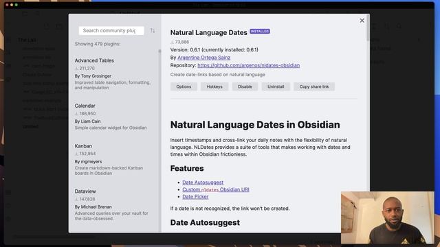Click the red macOS close window button
Viewport: 440px width, 247px height.
pyautogui.click(x=7, y=5)
